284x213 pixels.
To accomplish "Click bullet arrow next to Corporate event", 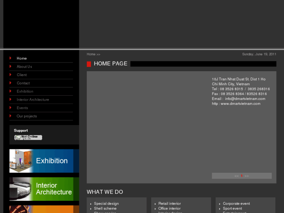I will [x=220, y=204].
